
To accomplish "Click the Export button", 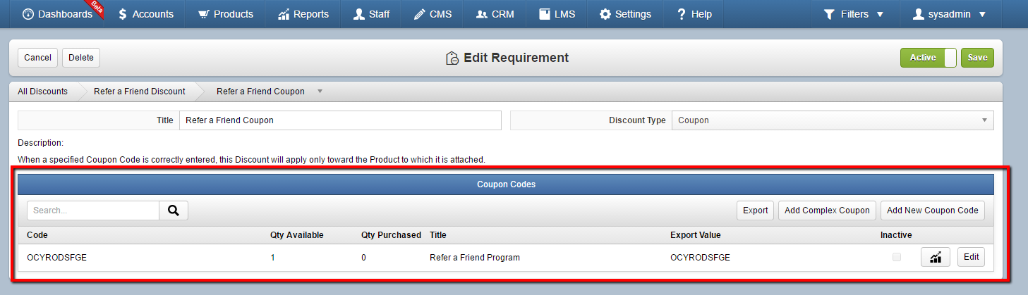I will (x=756, y=210).
